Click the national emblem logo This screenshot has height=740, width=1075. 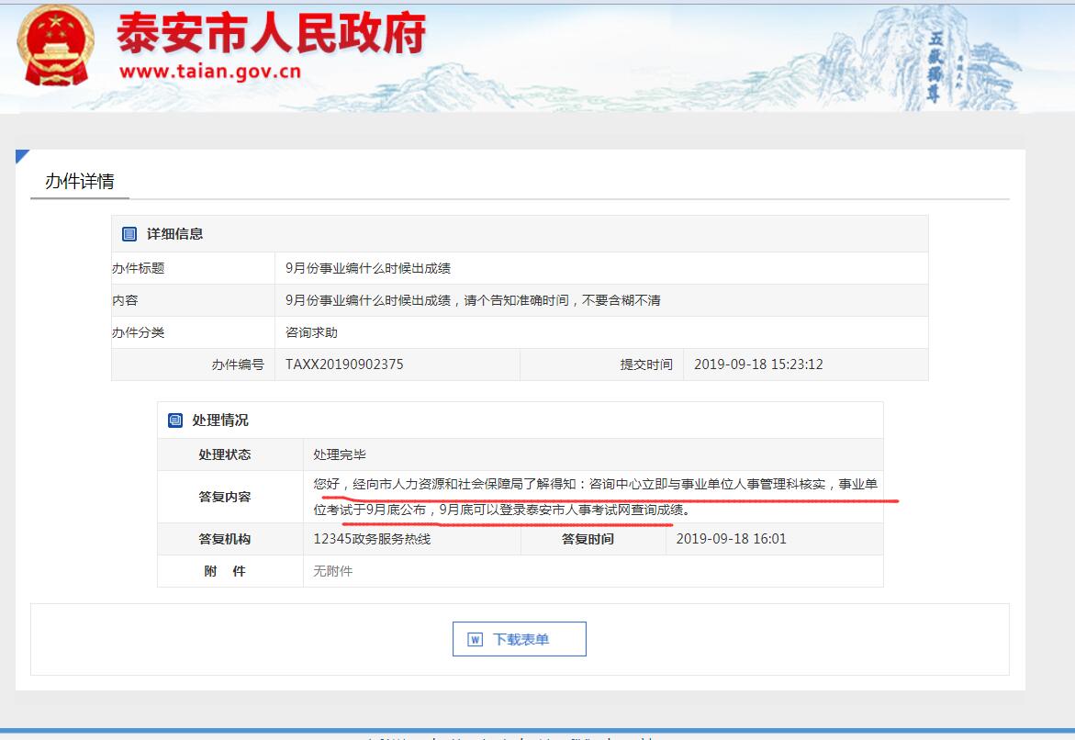(55, 45)
